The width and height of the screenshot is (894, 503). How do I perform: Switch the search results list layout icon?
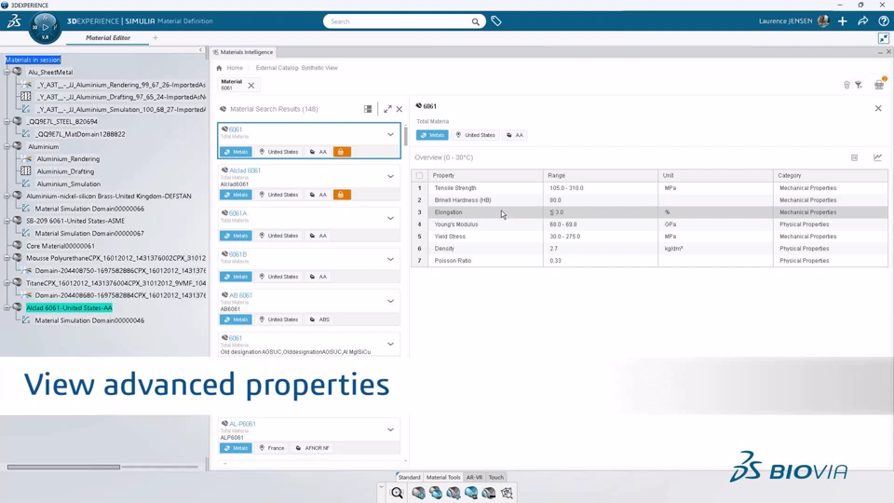point(368,109)
